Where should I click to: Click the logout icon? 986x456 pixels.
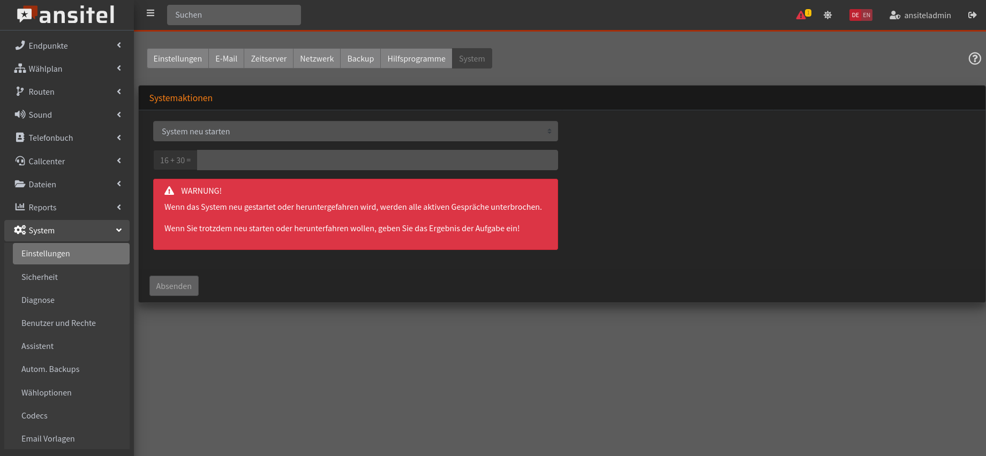(972, 15)
